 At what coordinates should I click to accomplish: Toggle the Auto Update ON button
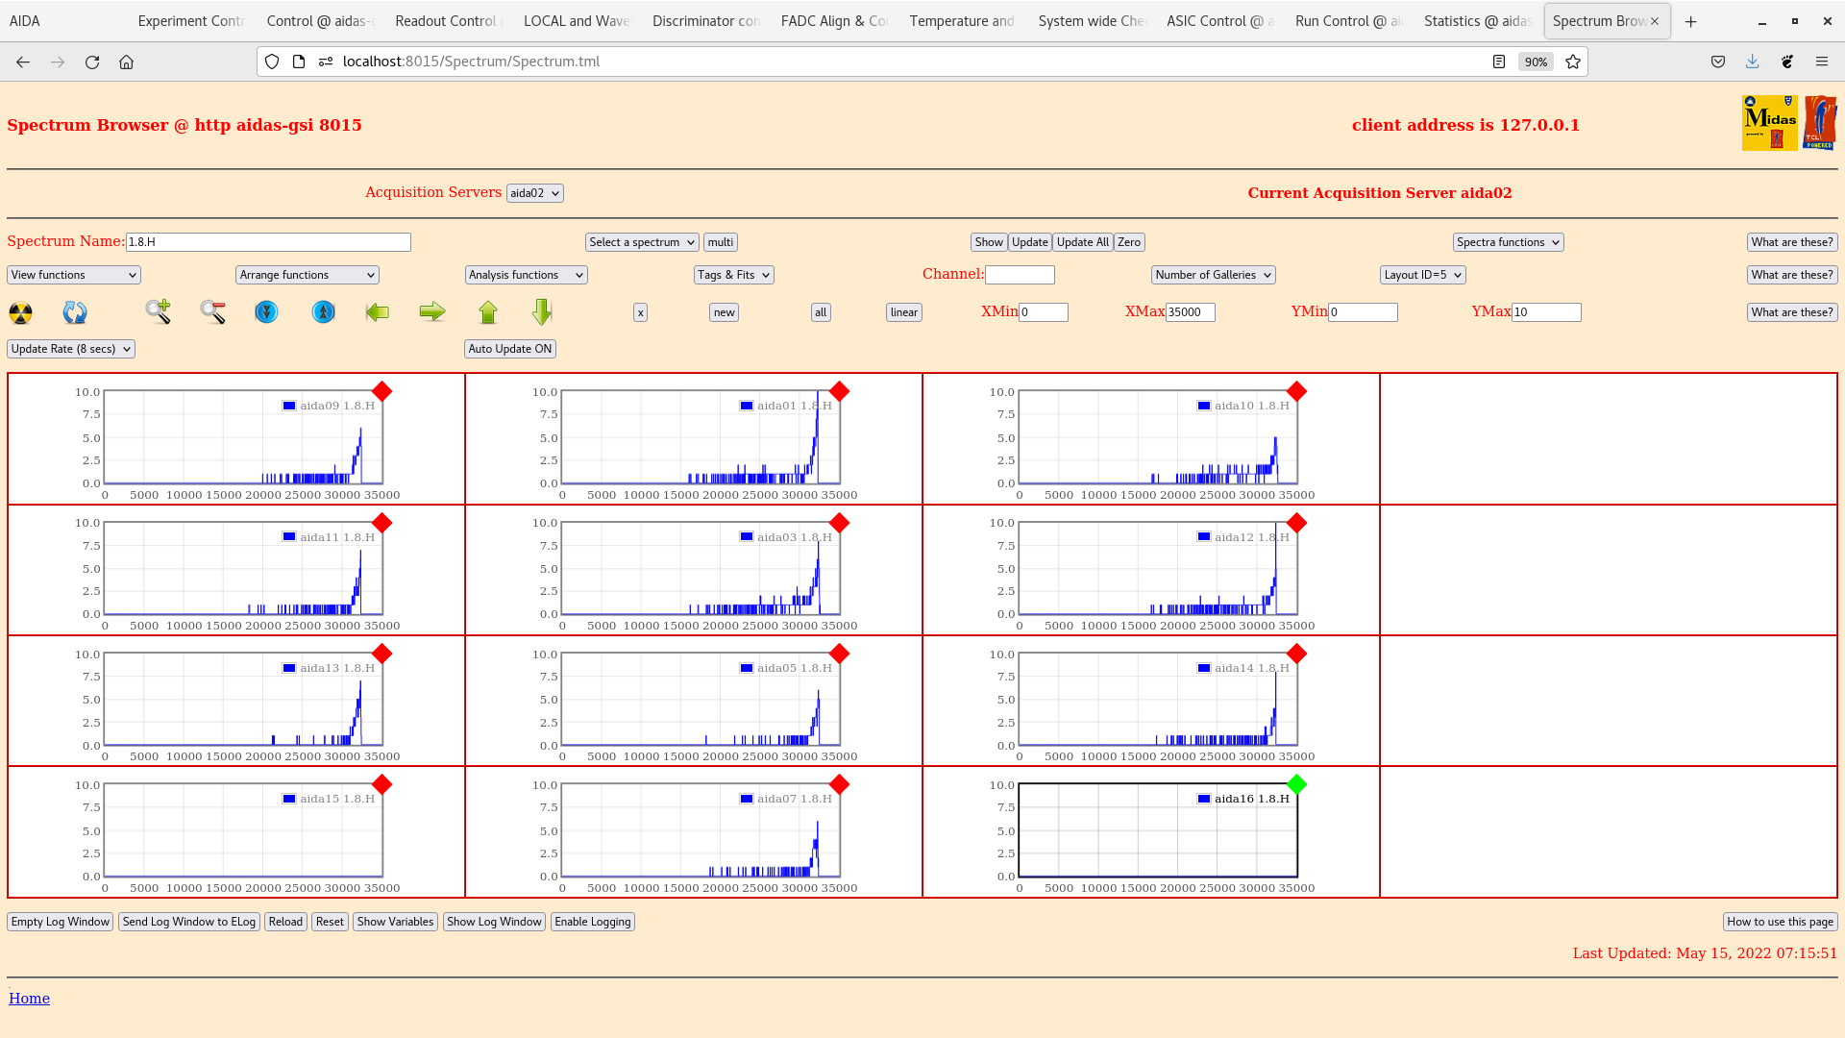pos(509,349)
